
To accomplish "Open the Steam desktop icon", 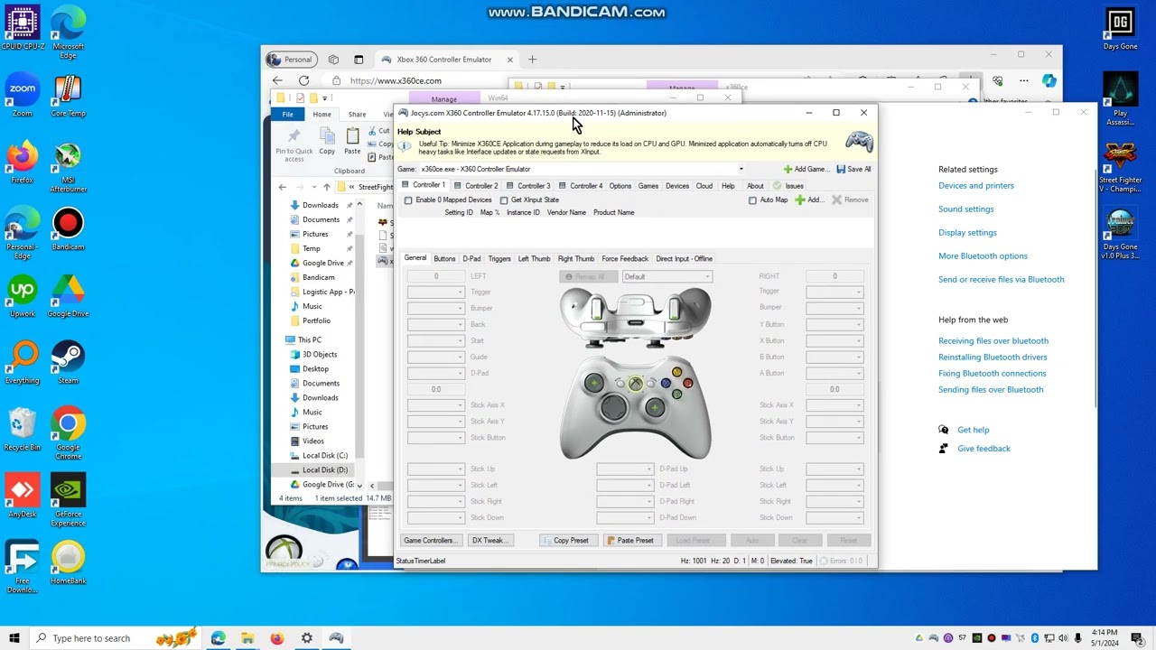I will (68, 363).
